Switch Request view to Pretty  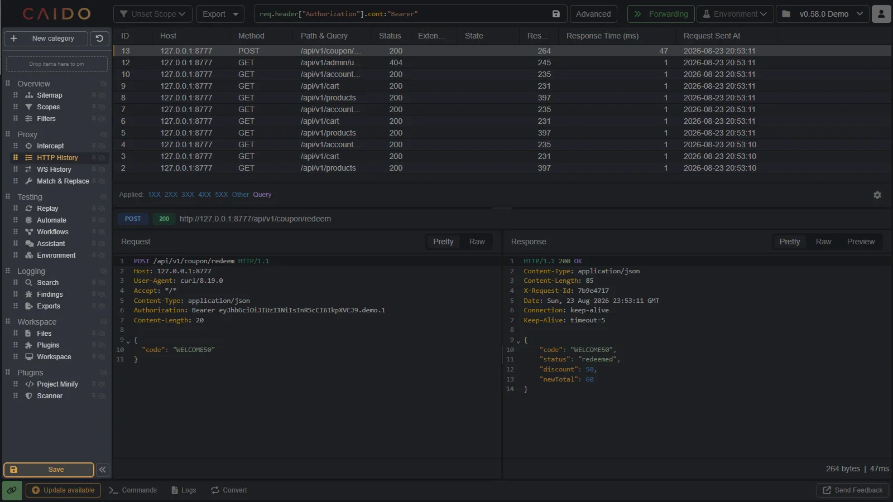(x=443, y=242)
